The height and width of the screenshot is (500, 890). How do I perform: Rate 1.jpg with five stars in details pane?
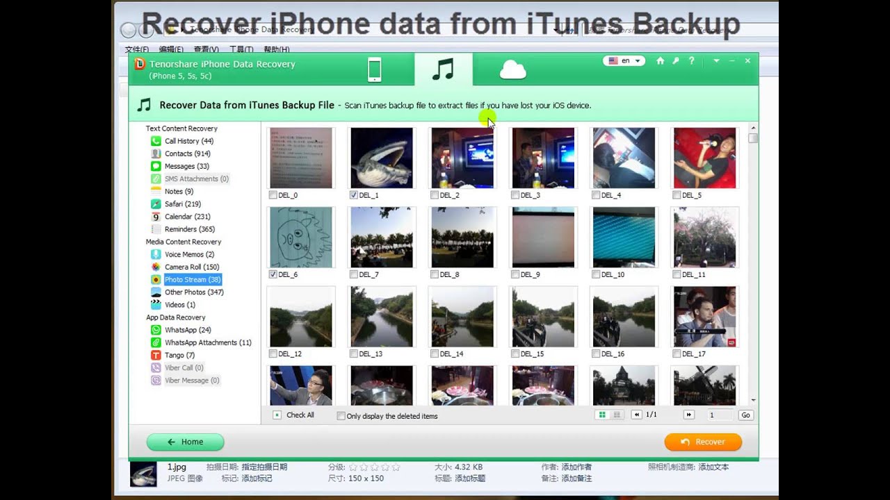(396, 467)
